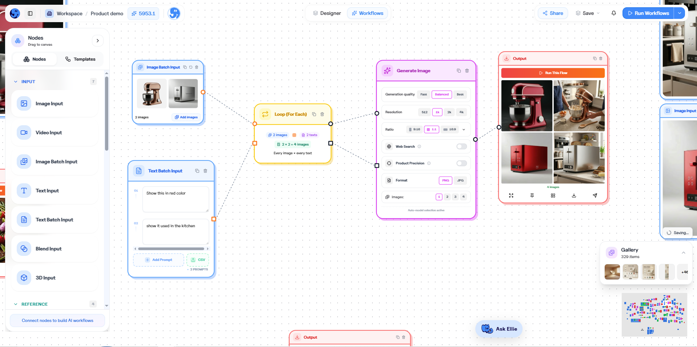Select the Templates tab
The width and height of the screenshot is (697, 347).
coord(80,59)
